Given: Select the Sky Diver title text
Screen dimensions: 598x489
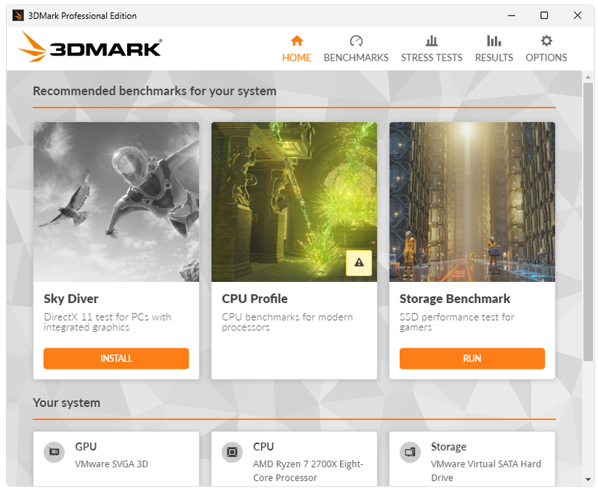Looking at the screenshot, I should (71, 298).
